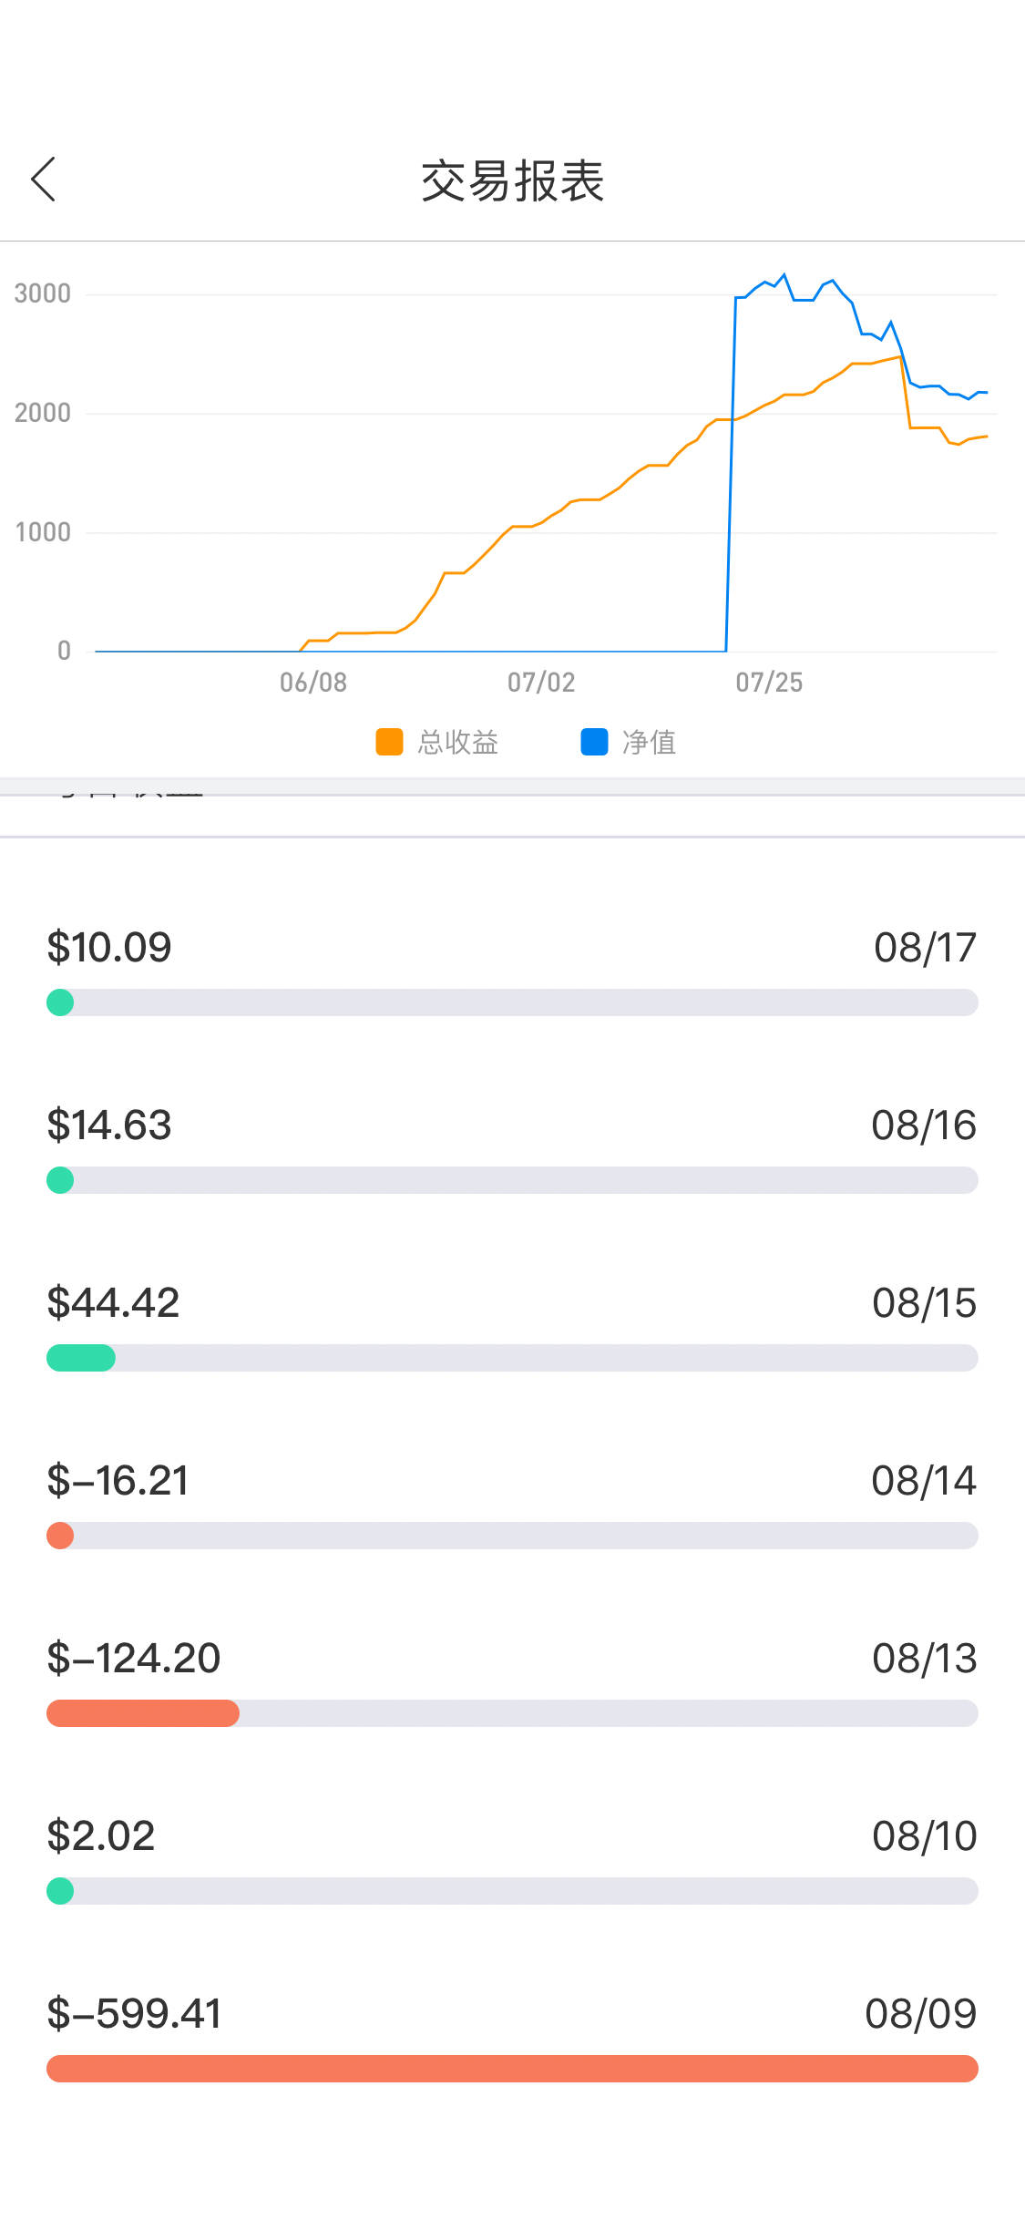1025x2220 pixels.
Task: Click the 08/13 red progress bar fill
Action: [x=143, y=1713]
